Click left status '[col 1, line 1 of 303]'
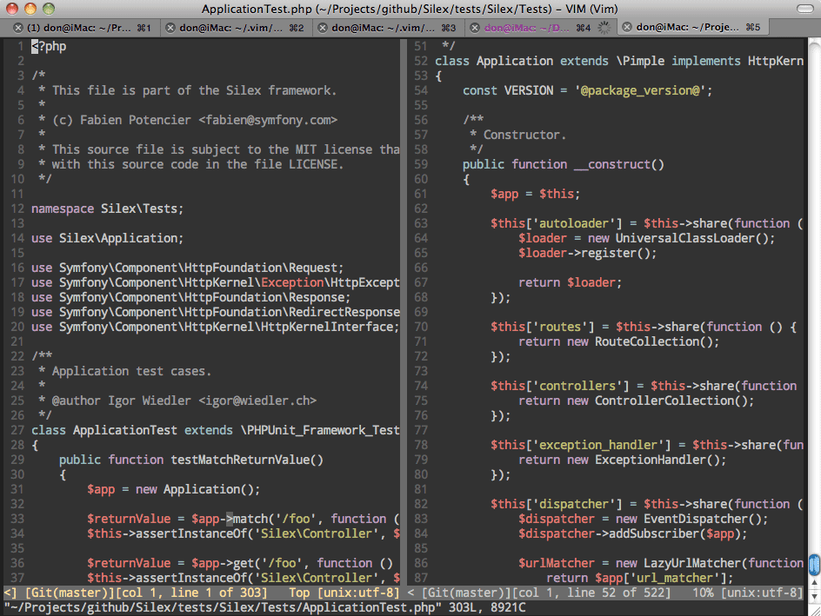Image resolution: width=821 pixels, height=616 pixels. pos(191,593)
